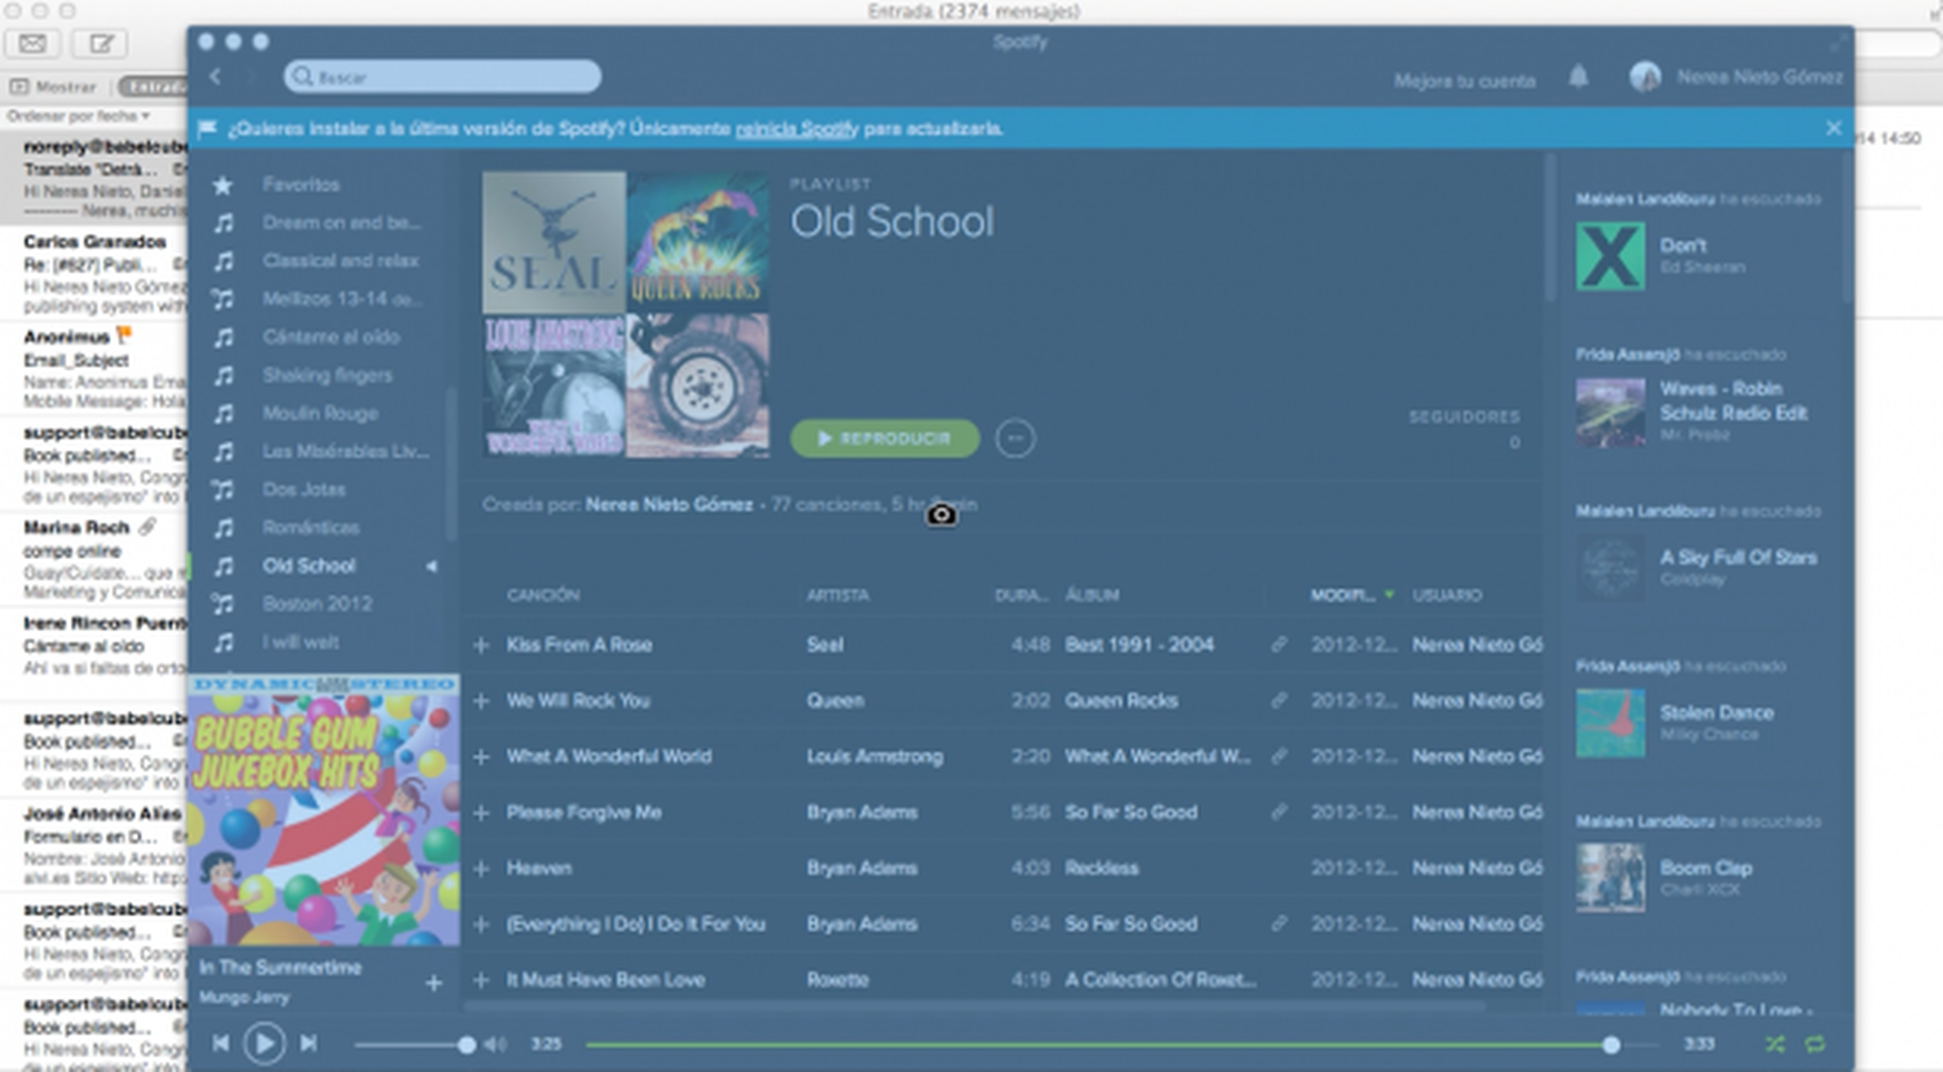This screenshot has width=1943, height=1072.
Task: Sort by USUARIO column header
Action: coord(1447,595)
